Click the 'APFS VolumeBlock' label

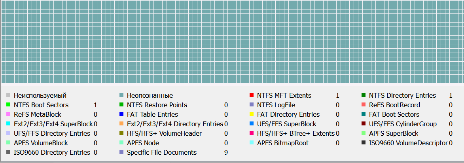point(41,143)
